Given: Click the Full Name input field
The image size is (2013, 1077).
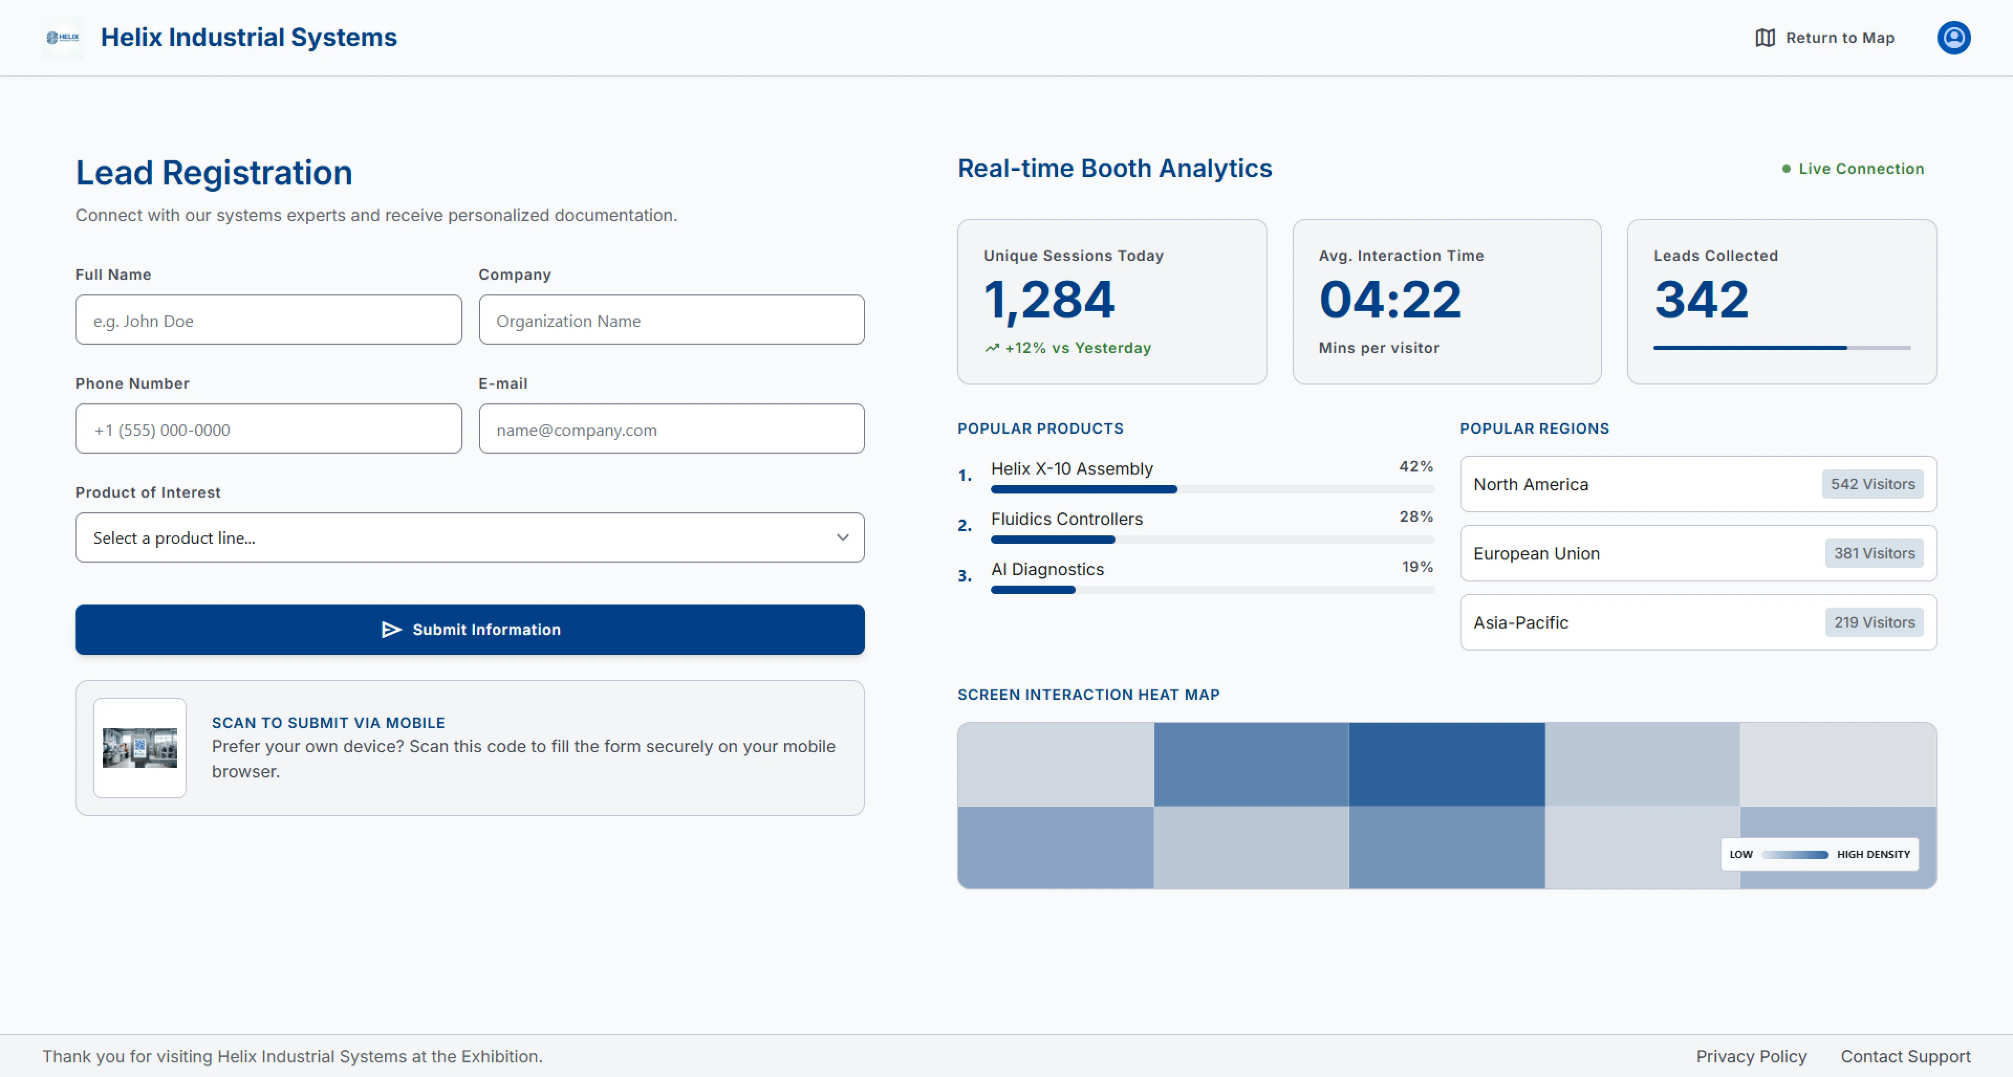Looking at the screenshot, I should point(269,320).
